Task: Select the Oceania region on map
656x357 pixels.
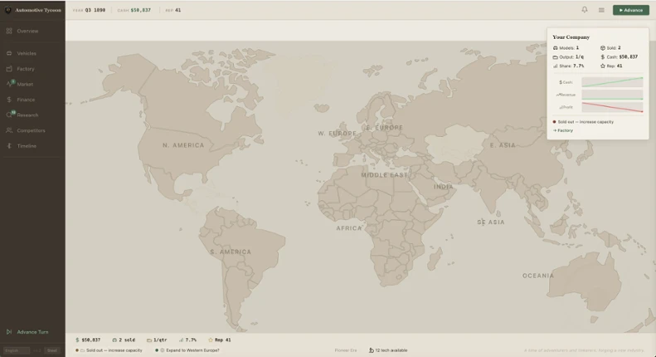Action: [538, 276]
